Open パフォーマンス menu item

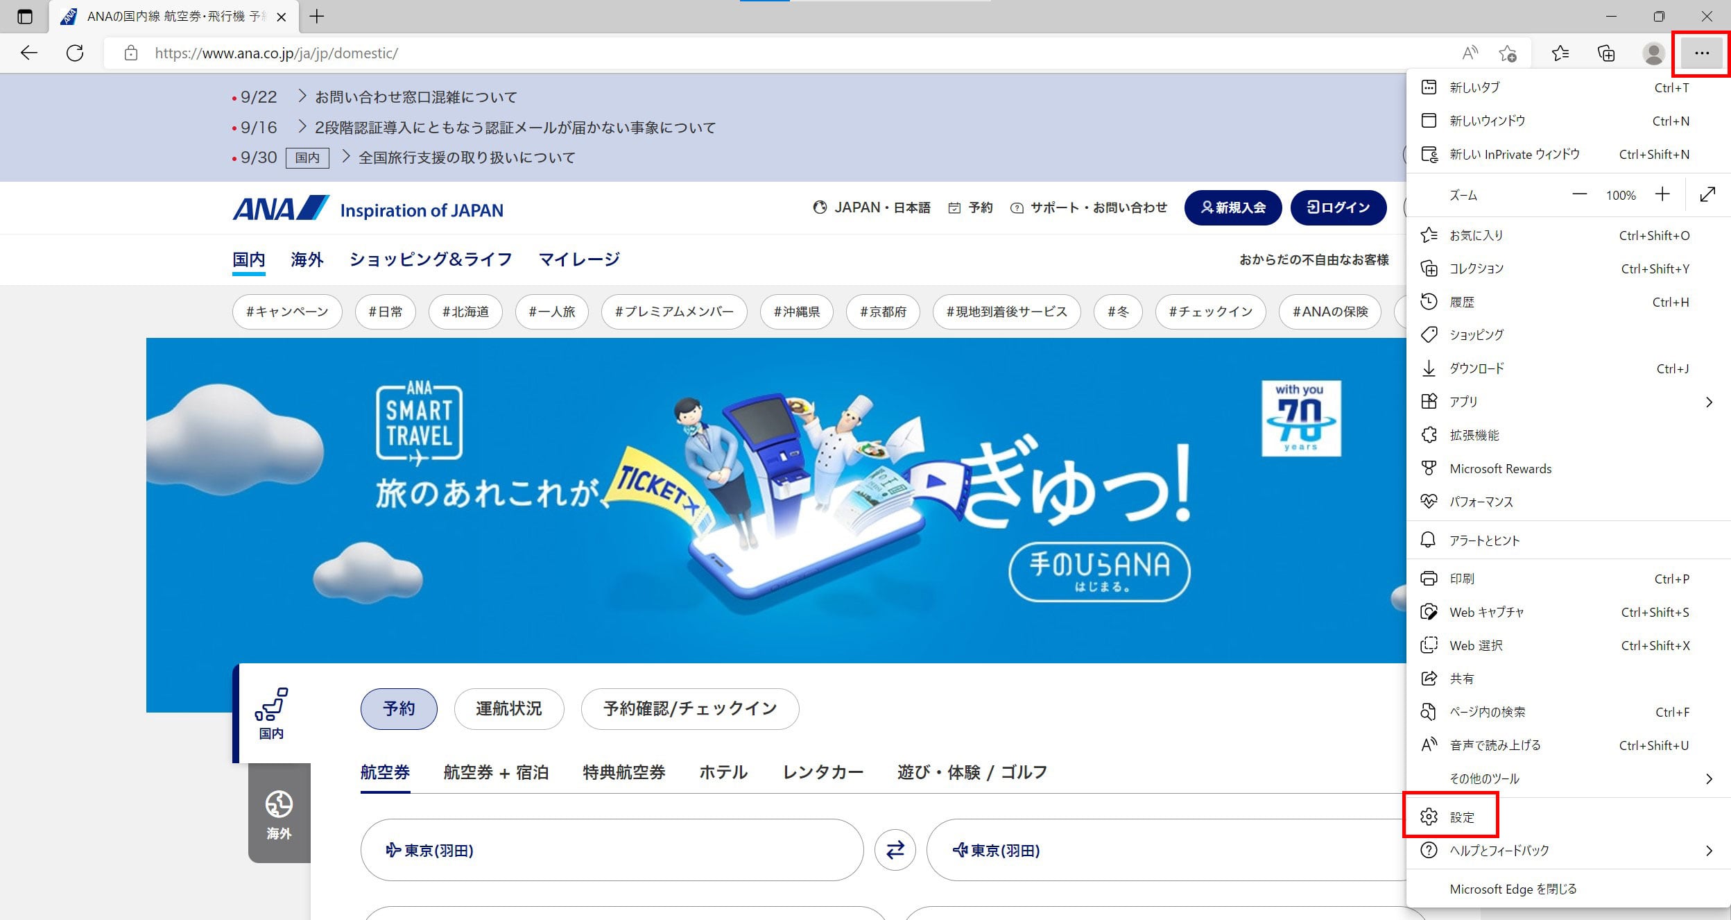click(1569, 502)
